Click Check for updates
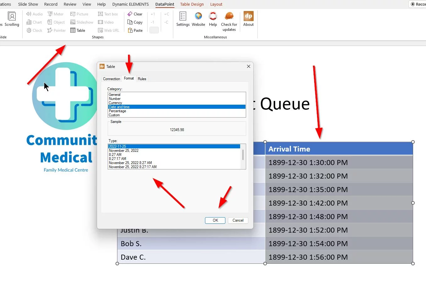This screenshot has width=426, height=287. [x=229, y=19]
